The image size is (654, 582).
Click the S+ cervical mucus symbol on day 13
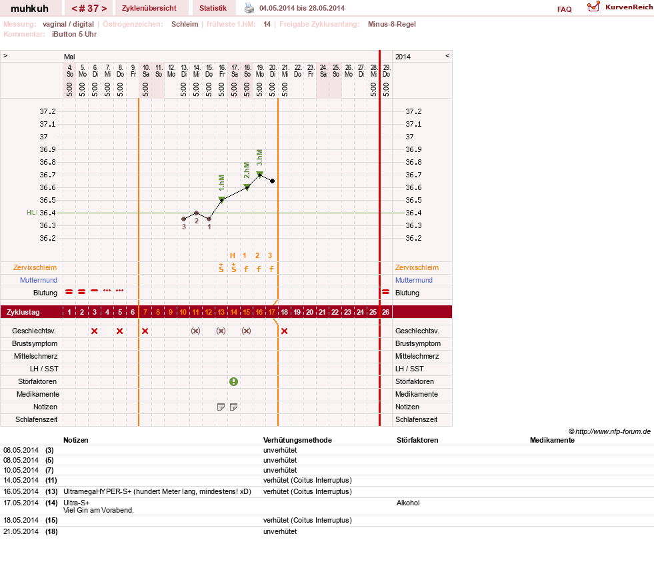pyautogui.click(x=221, y=268)
